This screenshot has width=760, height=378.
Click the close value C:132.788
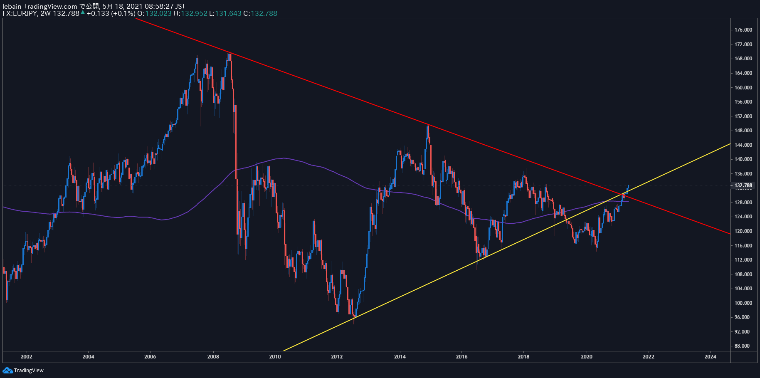pos(260,13)
